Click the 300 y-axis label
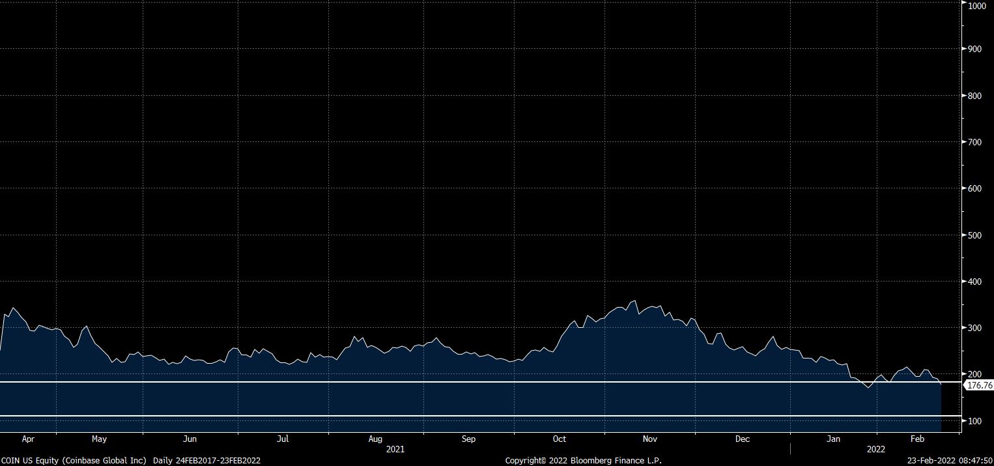994x466 pixels. (x=975, y=328)
